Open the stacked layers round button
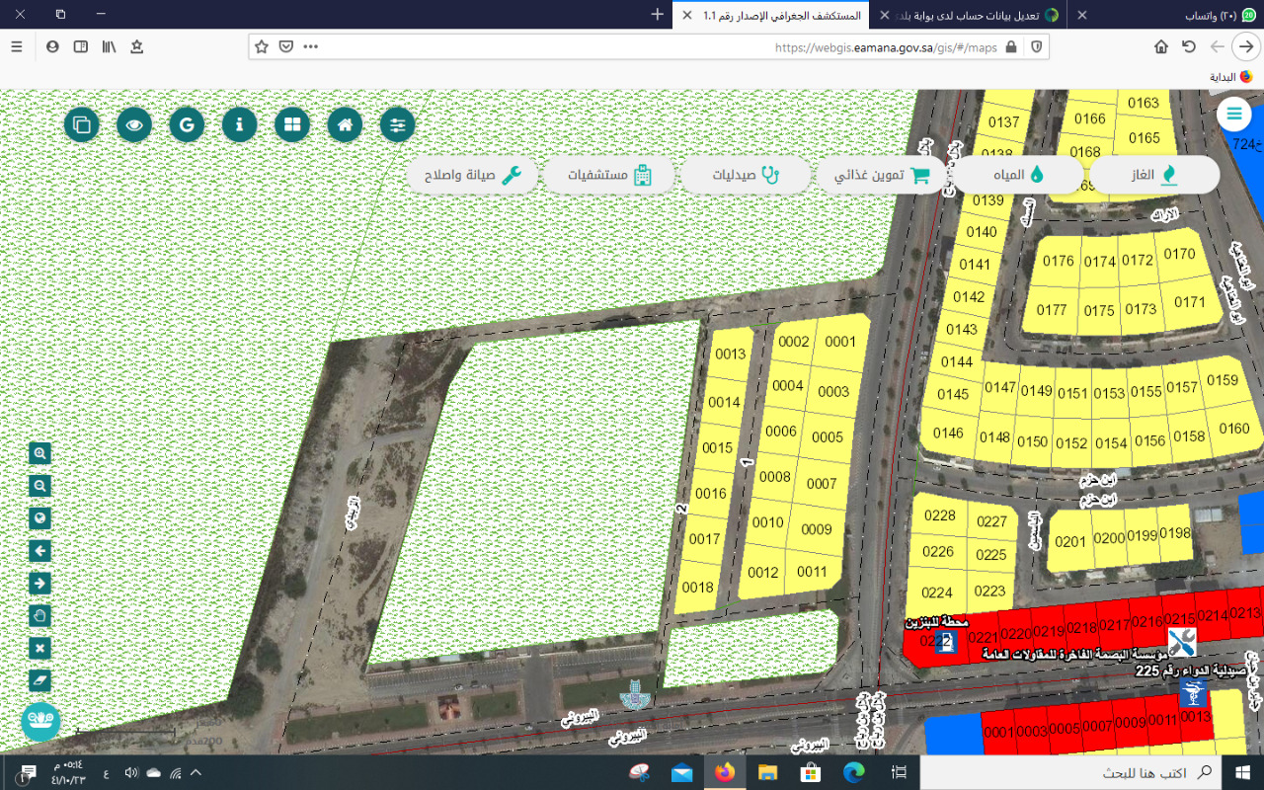The width and height of the screenshot is (1264, 790). click(82, 124)
